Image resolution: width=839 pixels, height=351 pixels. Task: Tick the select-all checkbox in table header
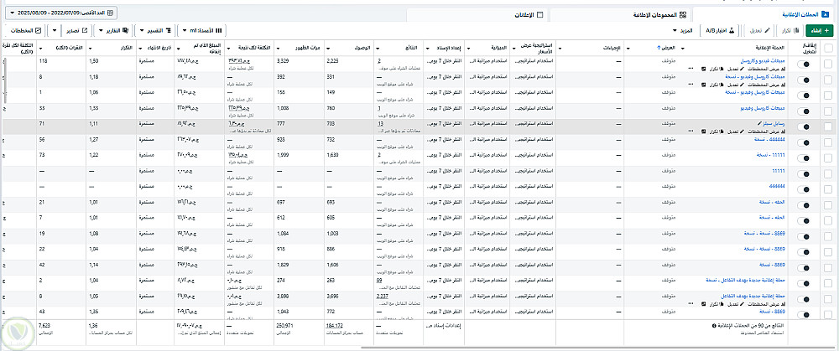tap(829, 49)
